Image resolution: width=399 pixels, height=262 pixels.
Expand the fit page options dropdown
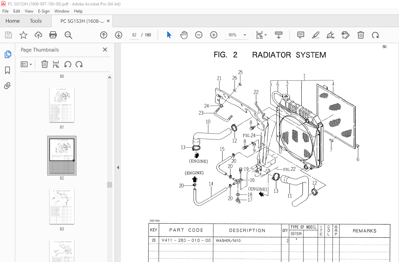tap(266, 35)
